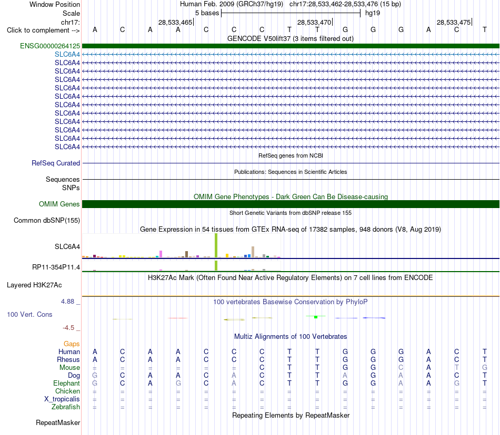Click the RepeatMasker track label
This screenshot has height=435, width=500.
point(58,422)
